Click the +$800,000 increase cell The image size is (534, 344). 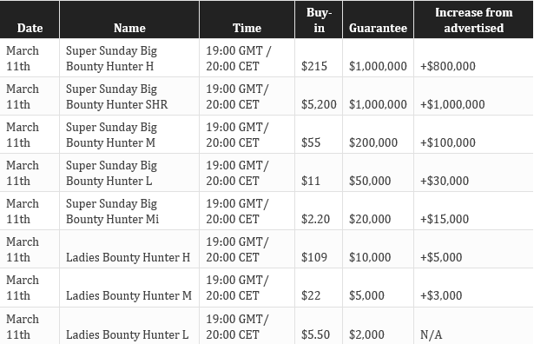(x=448, y=66)
